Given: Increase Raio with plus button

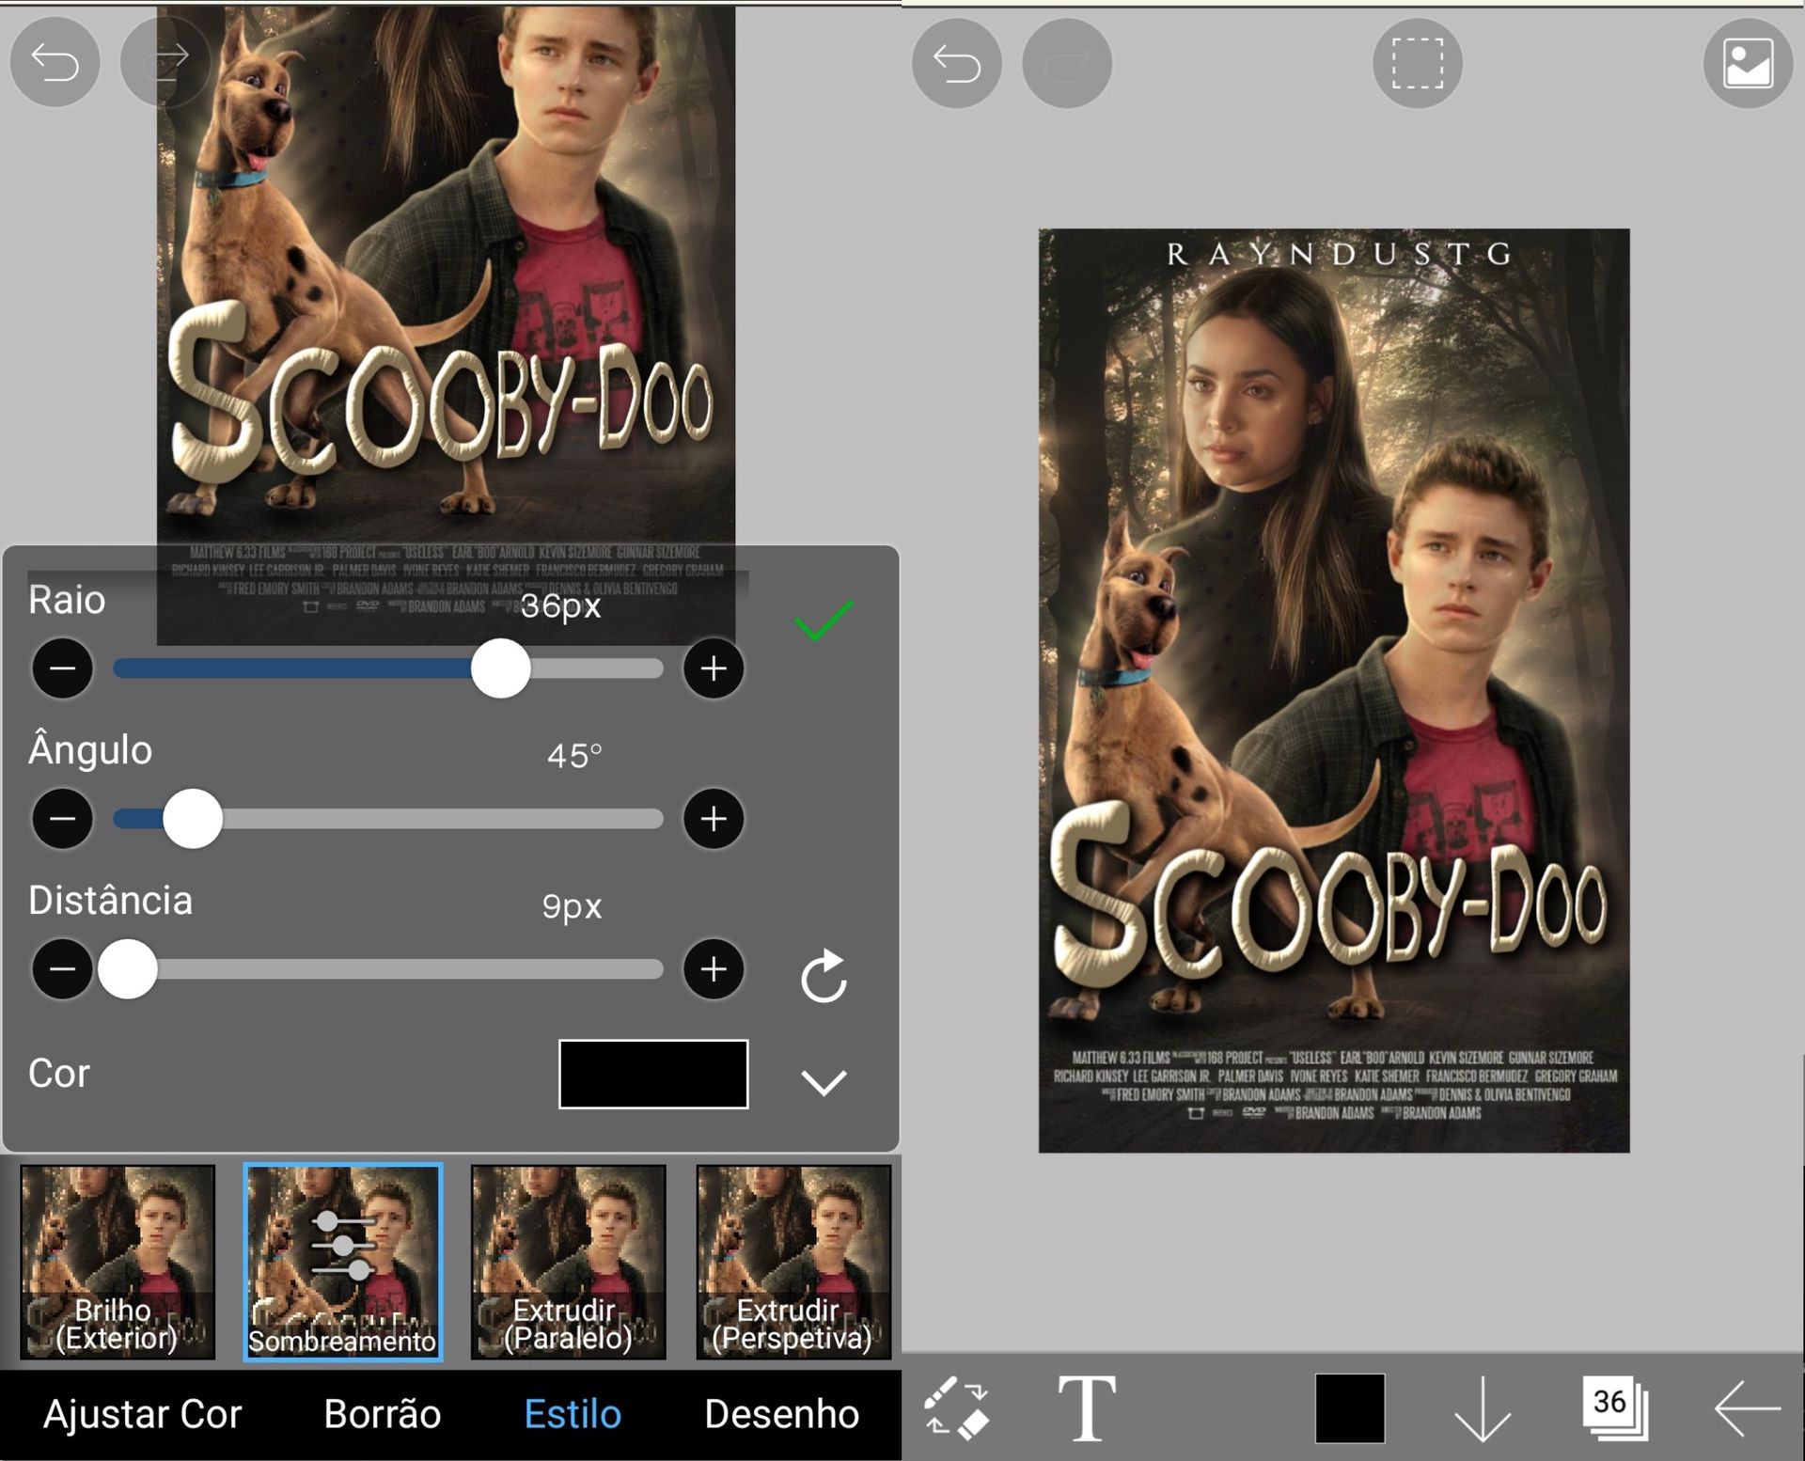Looking at the screenshot, I should point(714,668).
